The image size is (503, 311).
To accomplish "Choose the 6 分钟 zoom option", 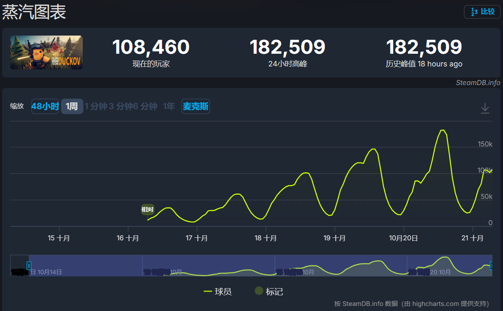I will [145, 106].
